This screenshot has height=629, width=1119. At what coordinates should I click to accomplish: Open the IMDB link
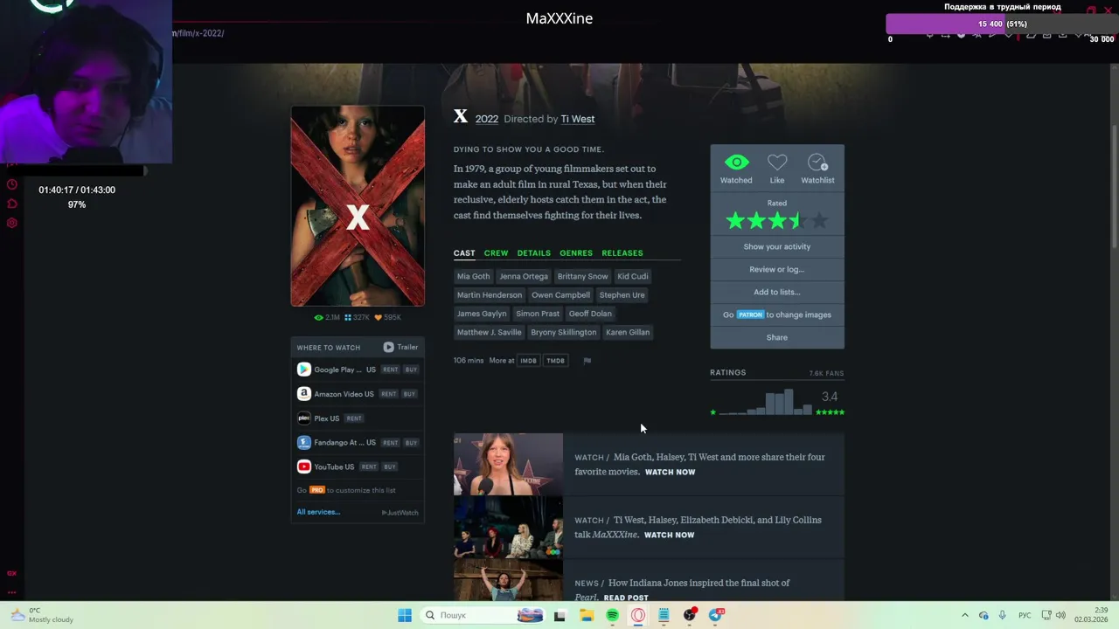coord(528,361)
